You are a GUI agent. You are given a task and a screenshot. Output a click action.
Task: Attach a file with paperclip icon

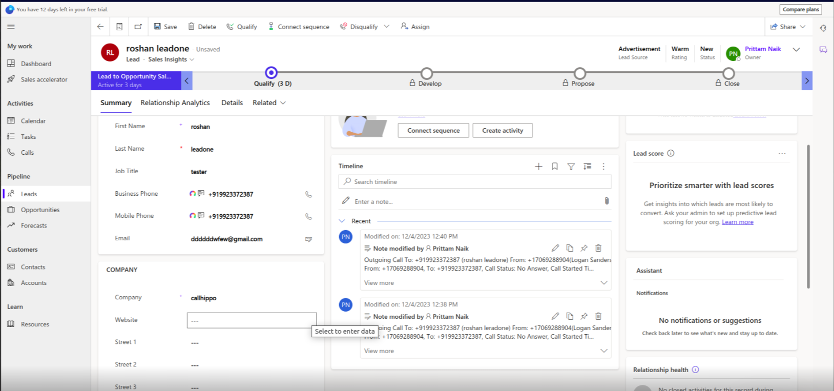[x=607, y=201]
